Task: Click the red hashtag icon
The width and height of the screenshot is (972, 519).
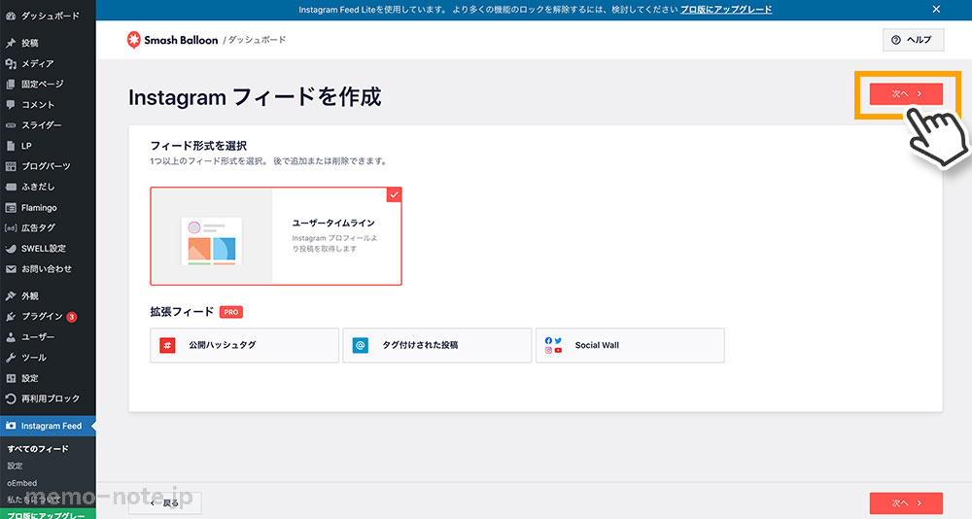Action: click(x=167, y=345)
